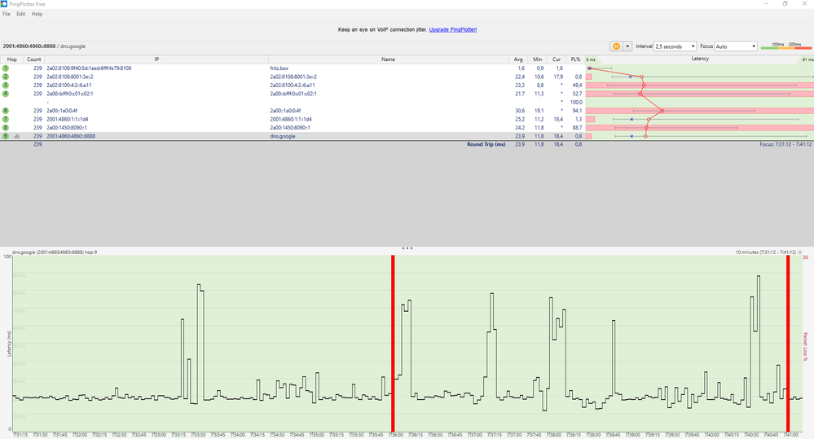Click the hop 3 green circle icon
Image resolution: width=814 pixels, height=439 pixels.
(x=5, y=85)
